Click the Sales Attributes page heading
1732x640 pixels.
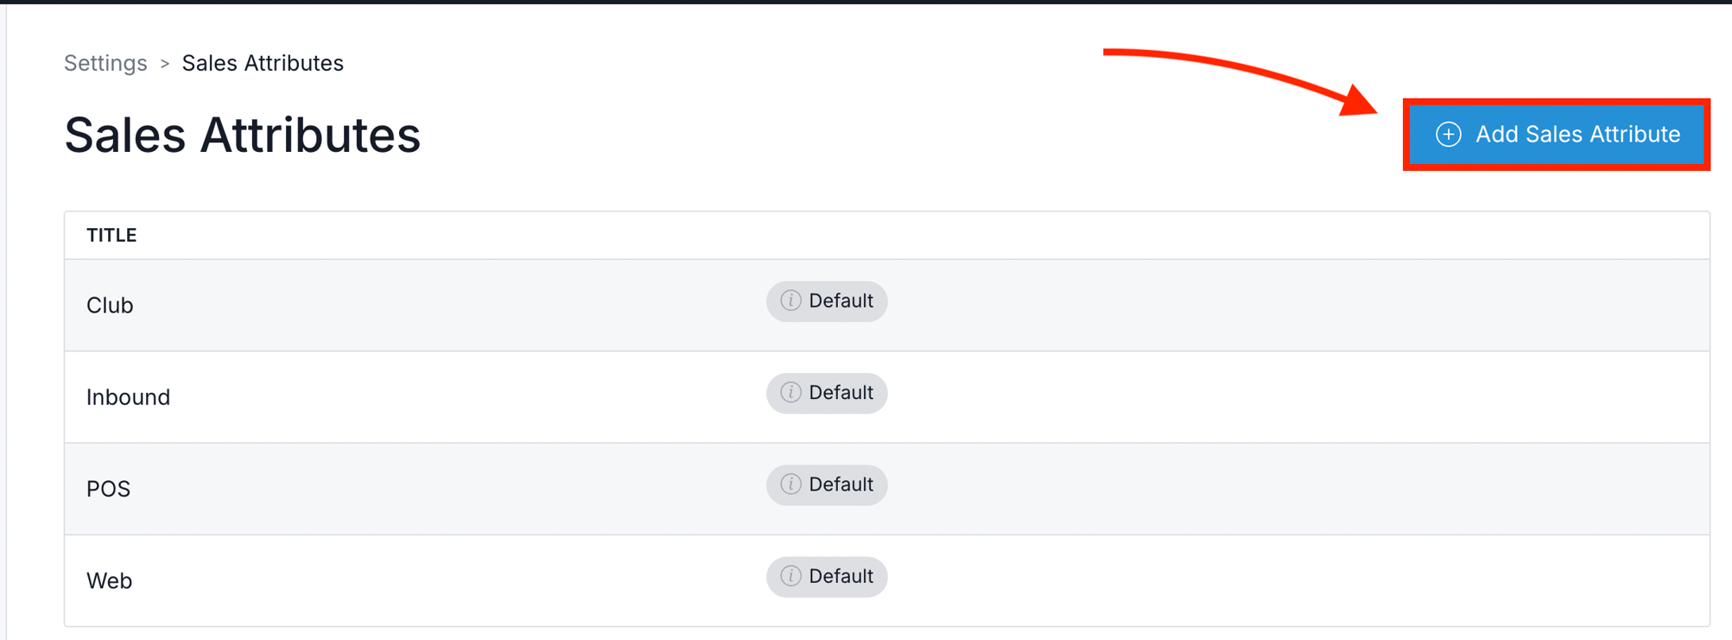(x=243, y=135)
